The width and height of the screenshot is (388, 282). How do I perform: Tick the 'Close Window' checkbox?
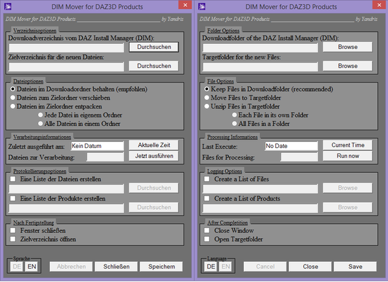(207, 230)
